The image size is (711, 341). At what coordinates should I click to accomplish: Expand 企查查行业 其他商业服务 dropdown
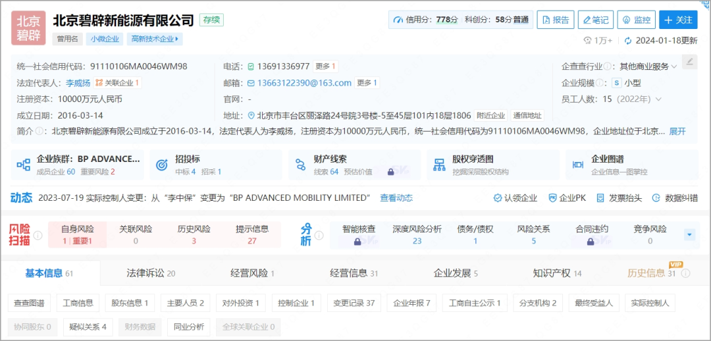tap(674, 66)
